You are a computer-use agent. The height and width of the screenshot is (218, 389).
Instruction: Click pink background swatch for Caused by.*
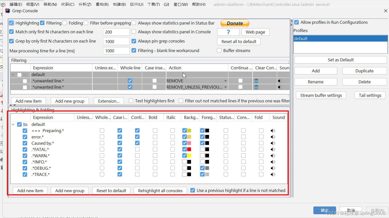(x=189, y=143)
